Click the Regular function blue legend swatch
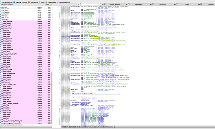Screen dimensions: 215x129 tap(14, 2)
